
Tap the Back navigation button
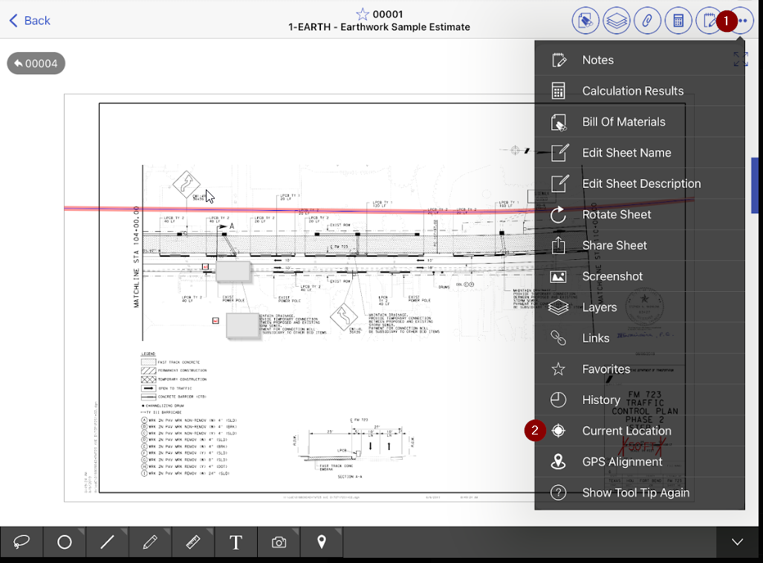(28, 20)
